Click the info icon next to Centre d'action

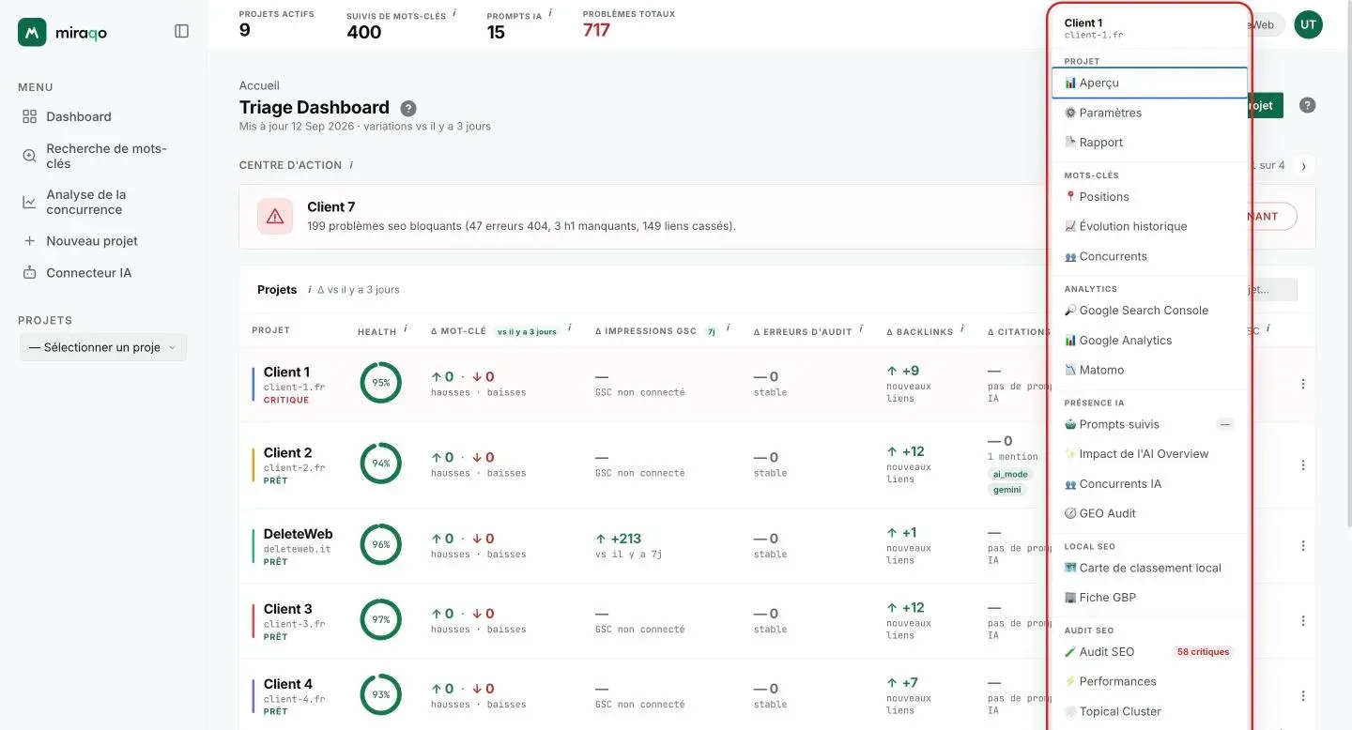point(351,165)
